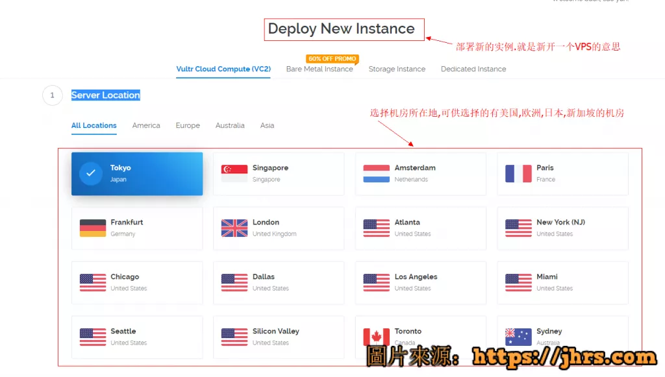Screen dimensions: 665x377
Task: Filter locations by Asia
Action: [267, 125]
